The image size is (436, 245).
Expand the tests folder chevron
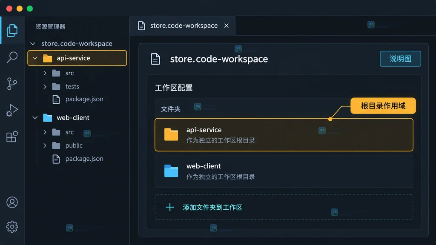point(45,86)
